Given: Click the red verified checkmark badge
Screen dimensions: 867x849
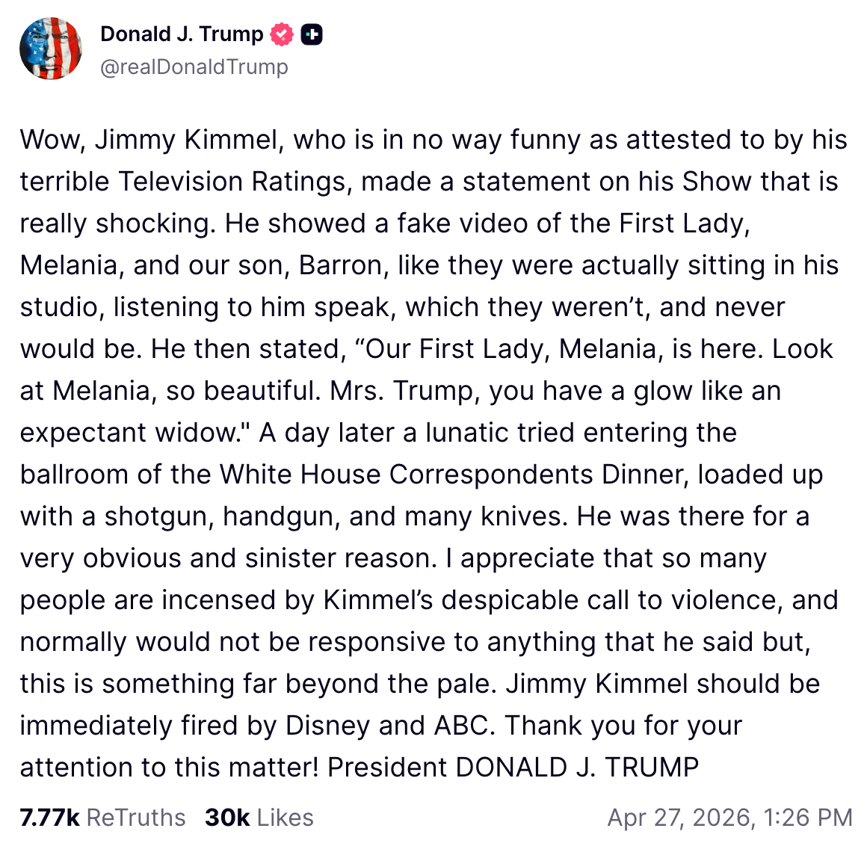Looking at the screenshot, I should pyautogui.click(x=282, y=34).
